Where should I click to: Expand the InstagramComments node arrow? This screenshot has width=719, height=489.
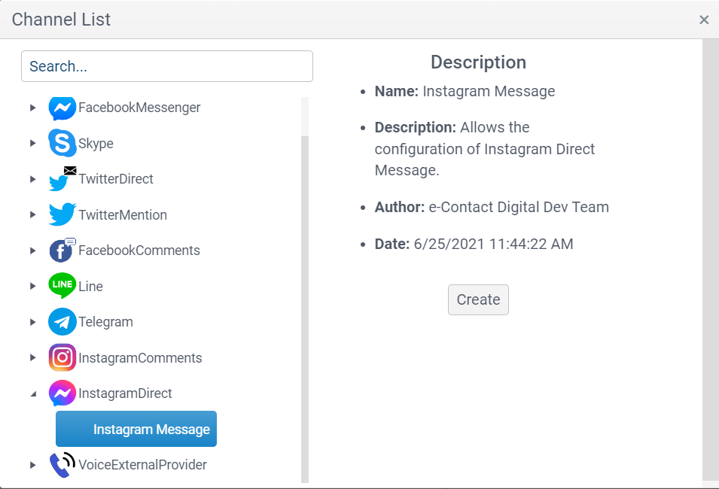32,357
